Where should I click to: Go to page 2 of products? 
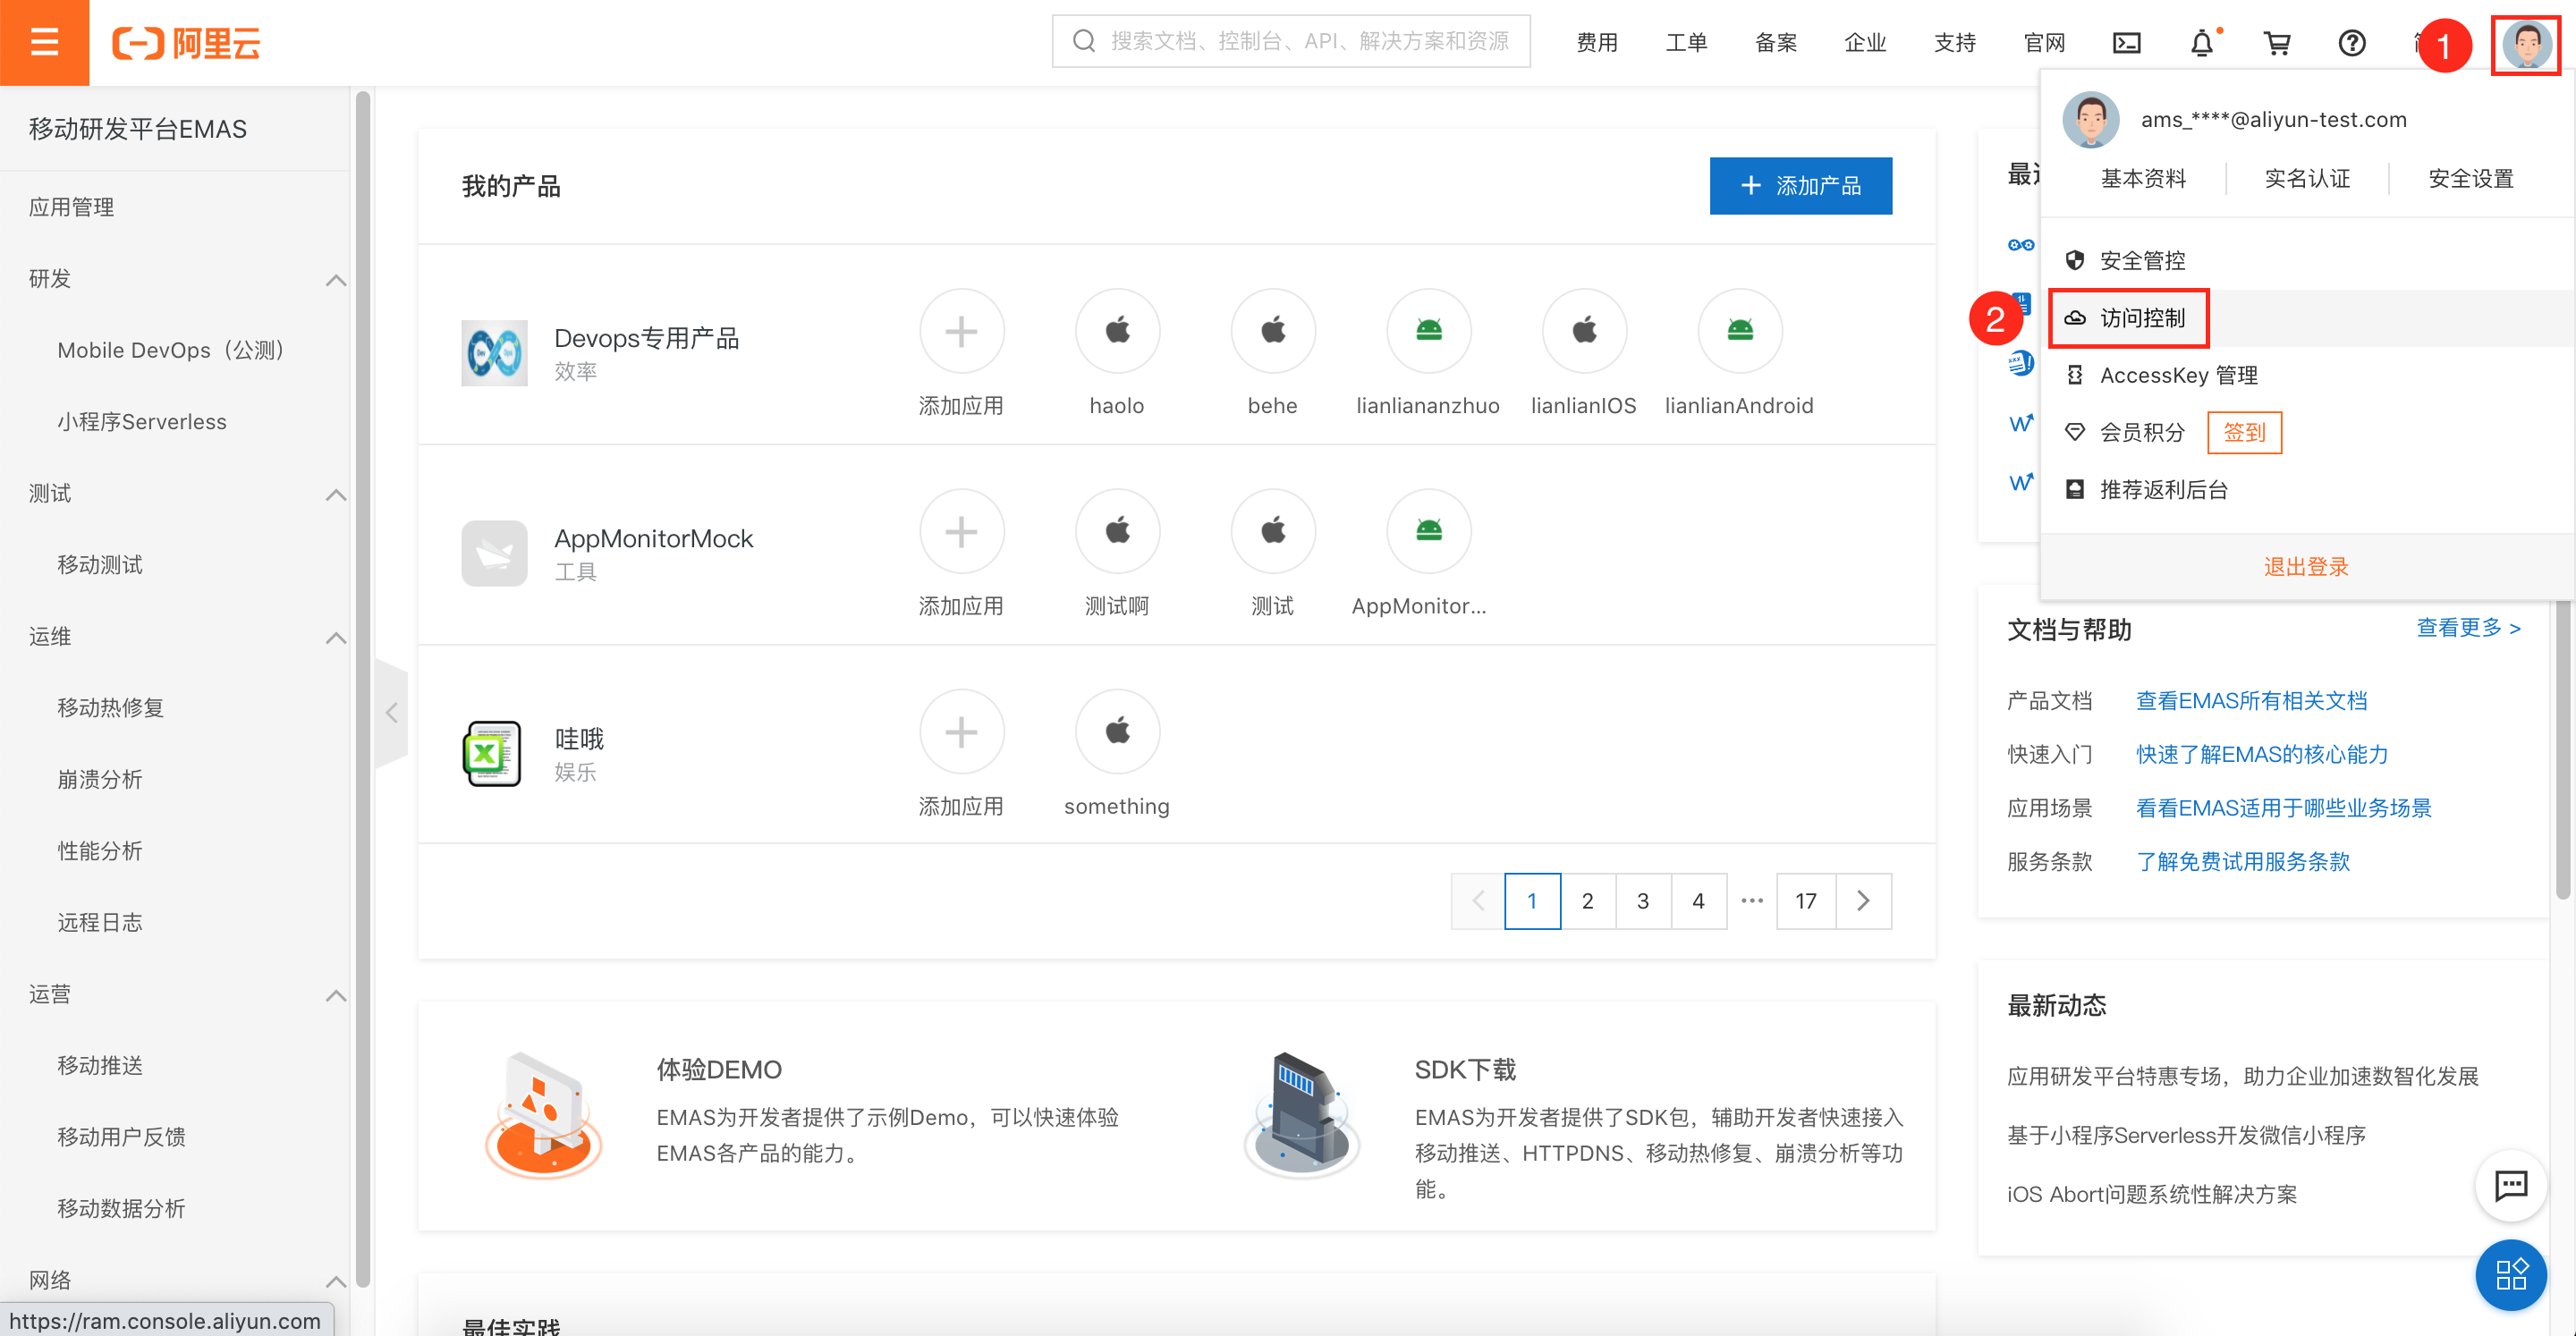click(x=1587, y=901)
